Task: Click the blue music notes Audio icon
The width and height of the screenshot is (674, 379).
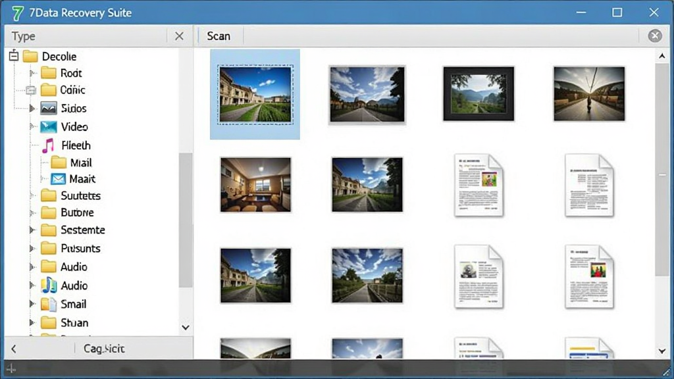Action: tap(49, 286)
